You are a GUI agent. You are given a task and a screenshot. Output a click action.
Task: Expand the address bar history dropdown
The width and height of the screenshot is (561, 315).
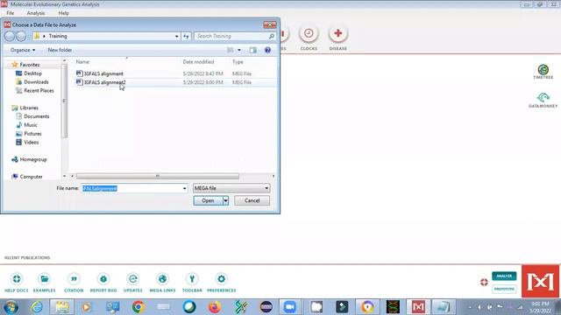point(176,36)
